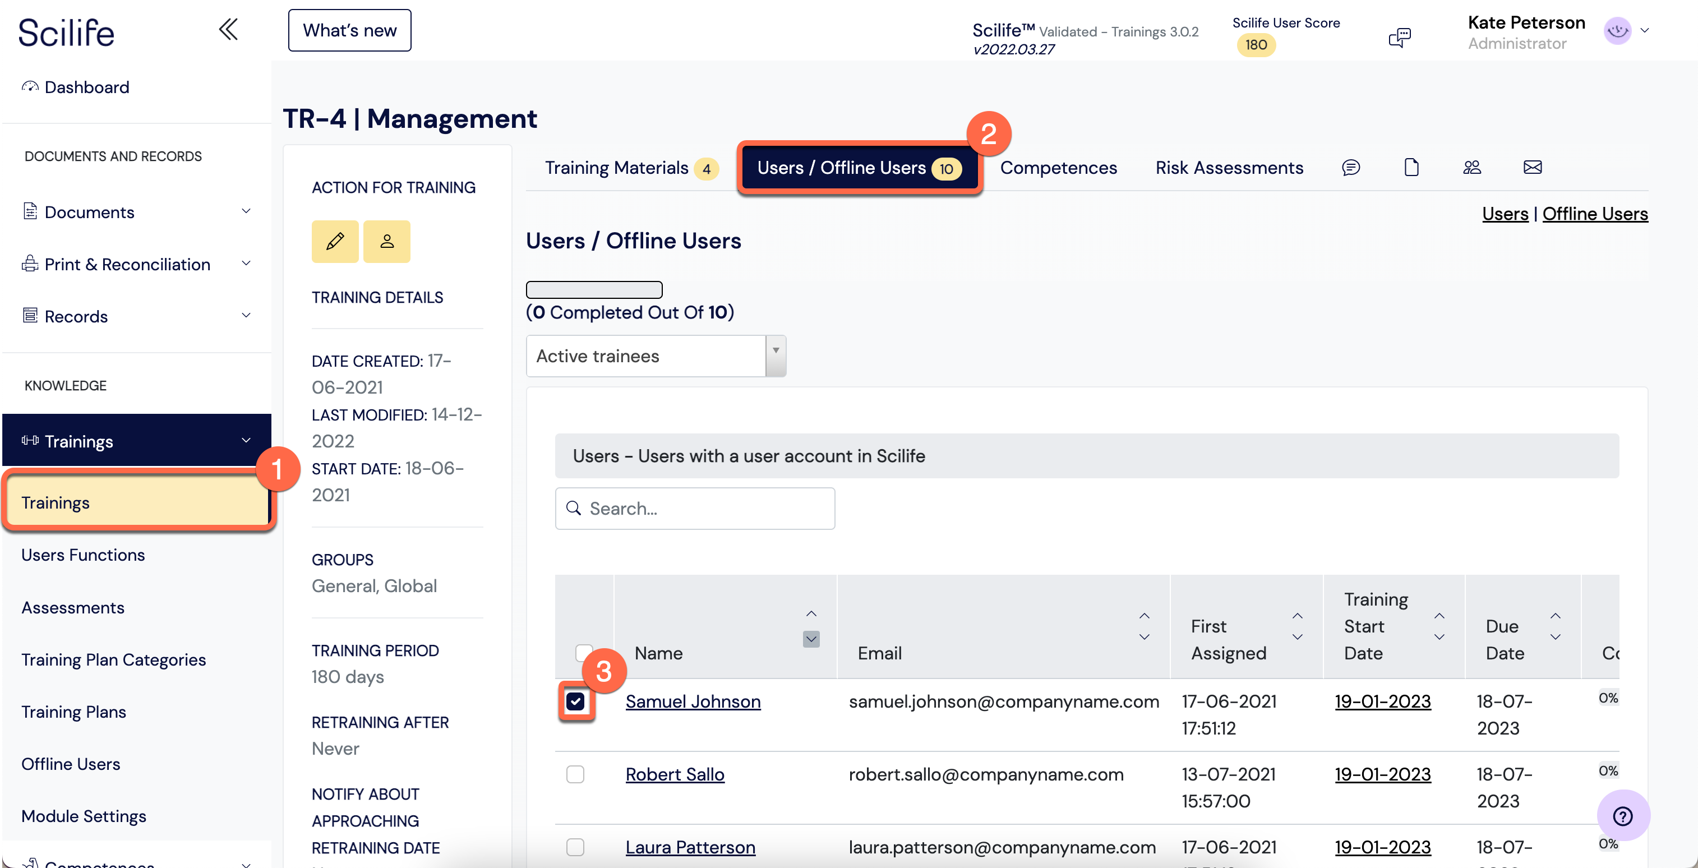
Task: Click the edit training pencil icon
Action: coord(335,241)
